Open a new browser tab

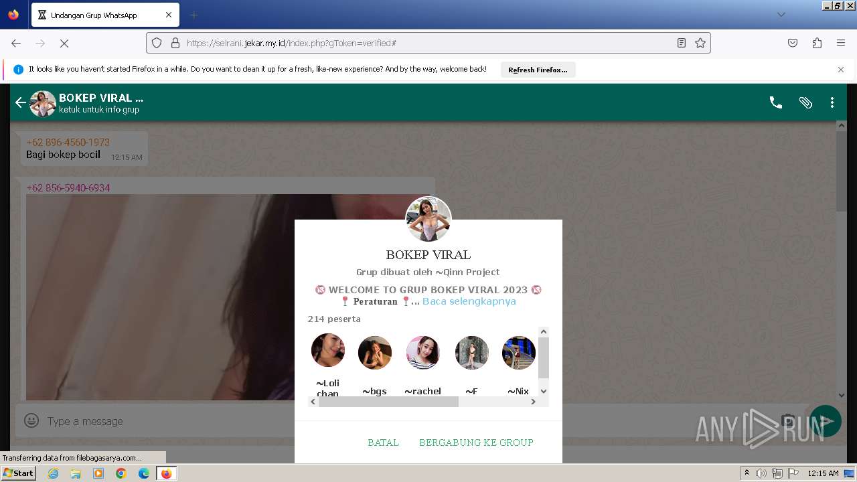coord(194,15)
